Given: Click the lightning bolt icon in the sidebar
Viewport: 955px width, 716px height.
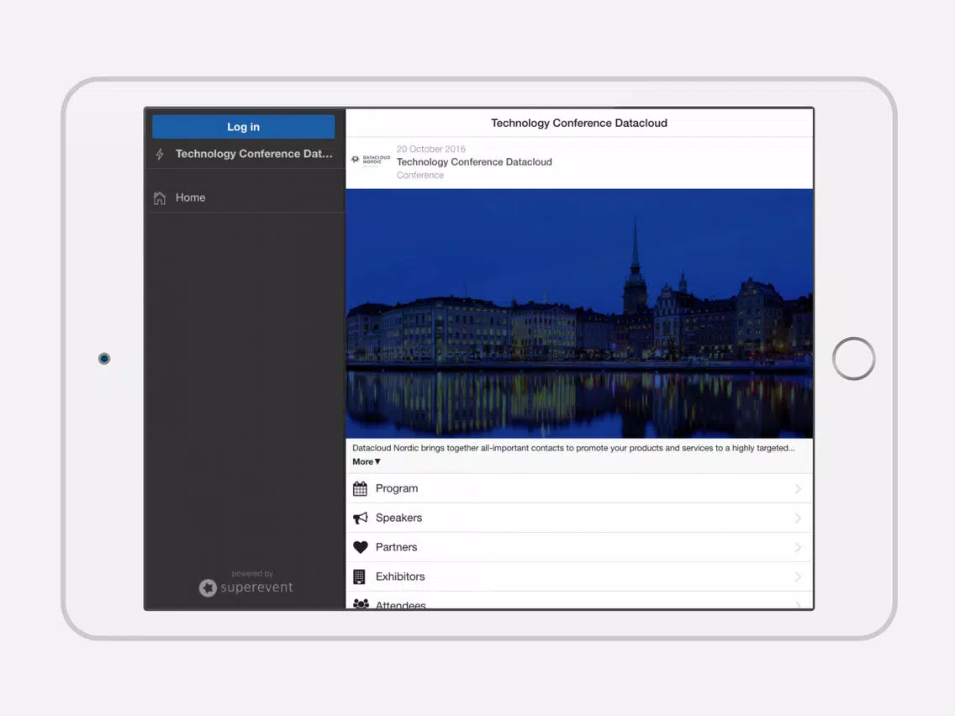Looking at the screenshot, I should tap(160, 155).
